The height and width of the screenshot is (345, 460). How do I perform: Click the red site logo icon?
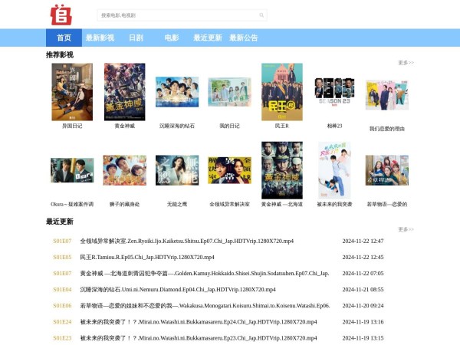(x=60, y=15)
